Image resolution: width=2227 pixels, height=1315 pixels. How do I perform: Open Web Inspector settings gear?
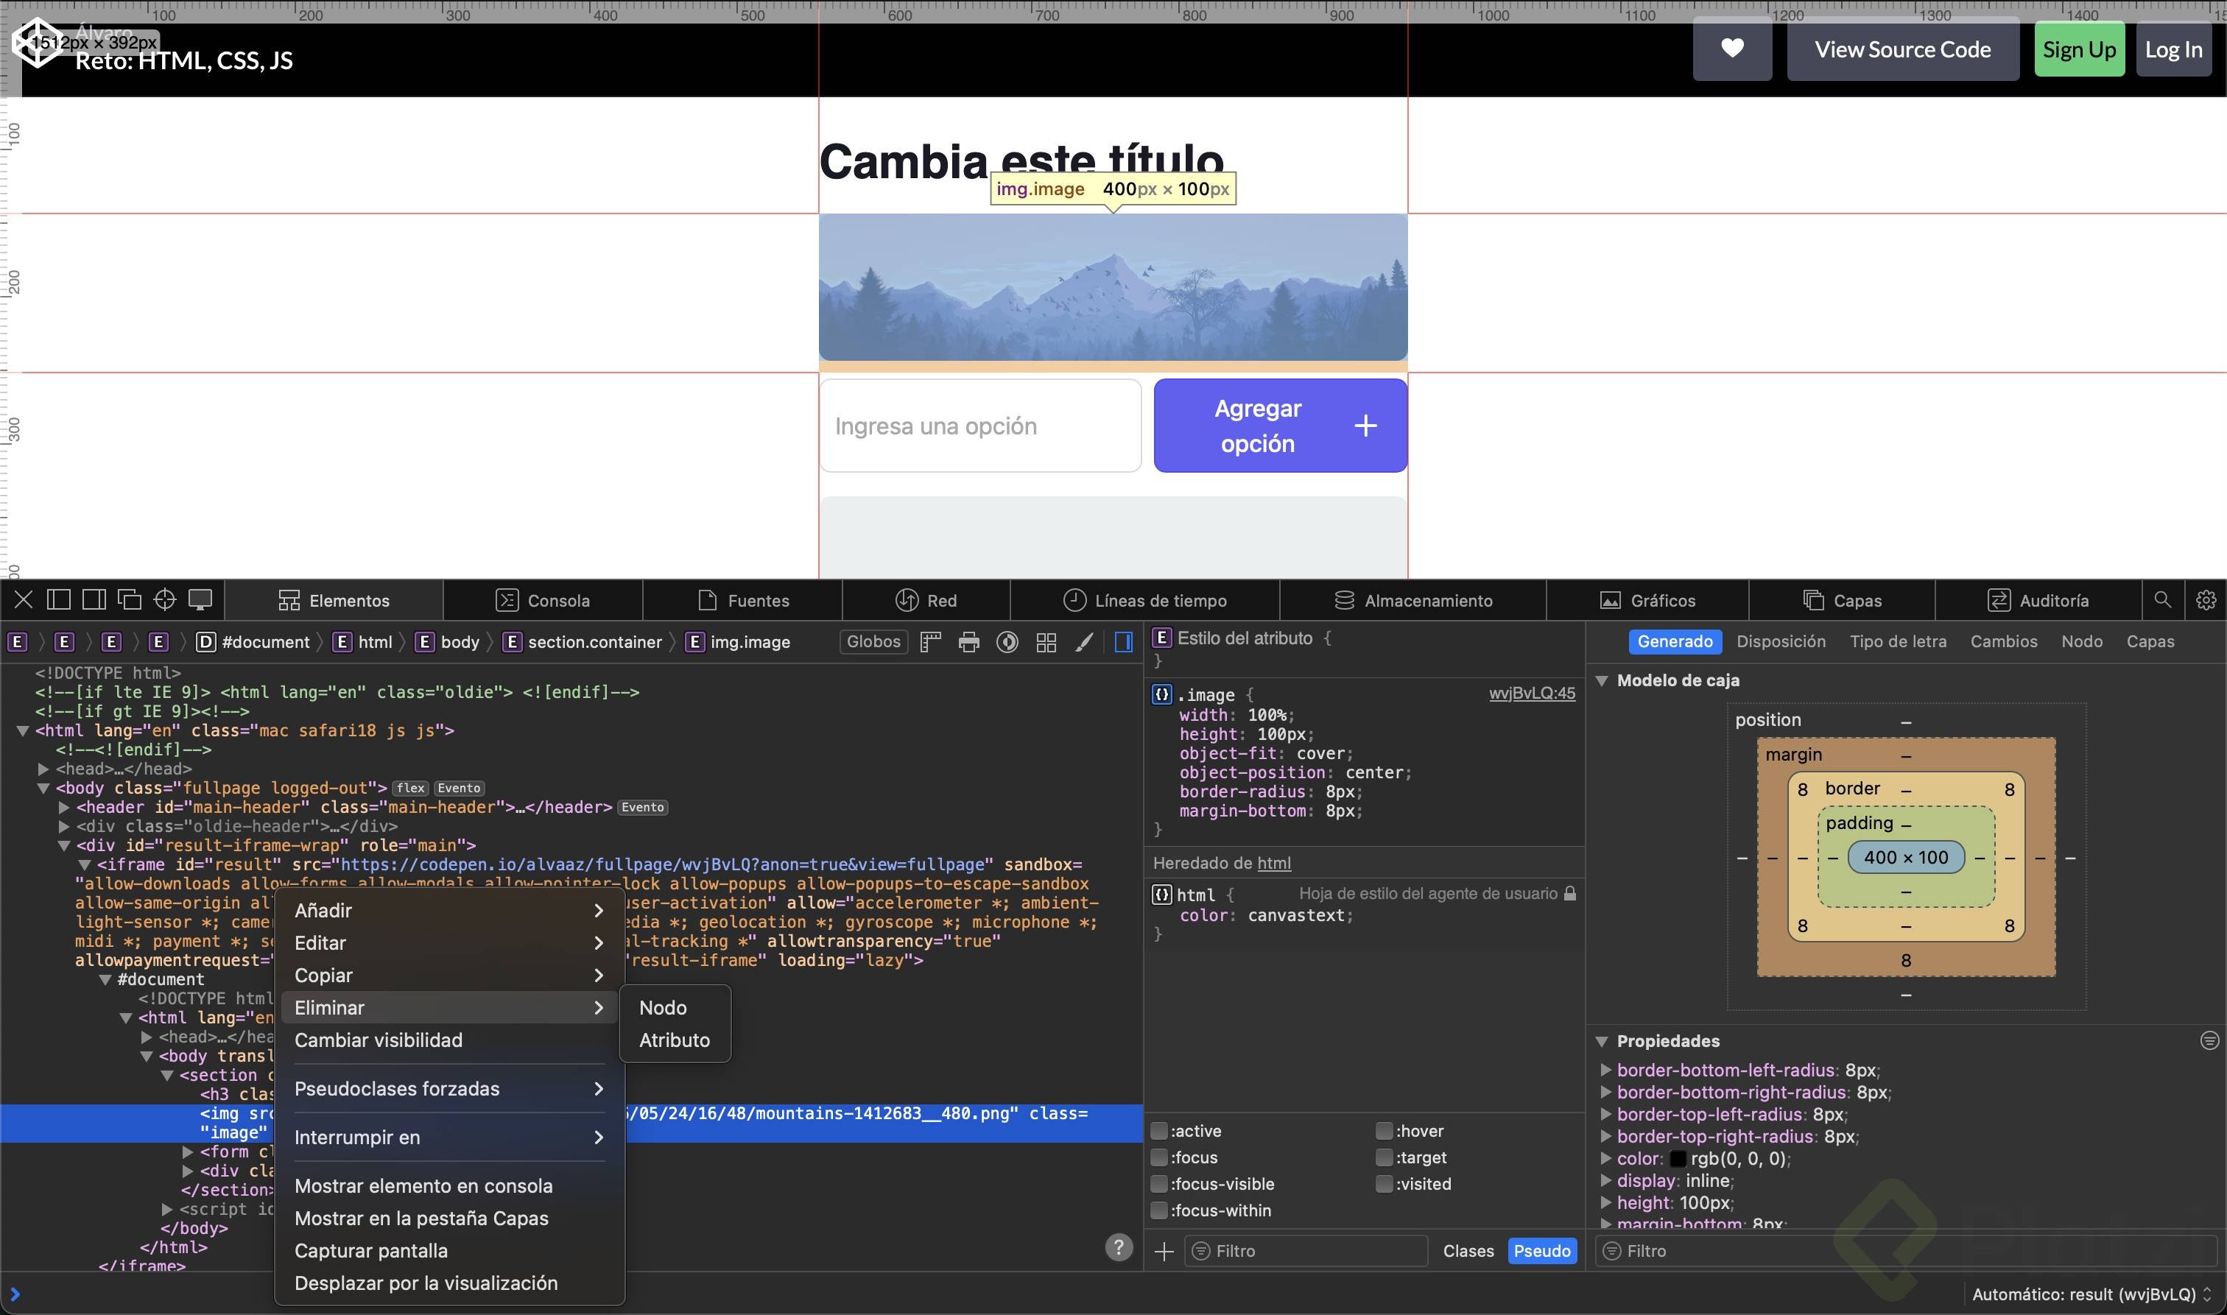2206,600
